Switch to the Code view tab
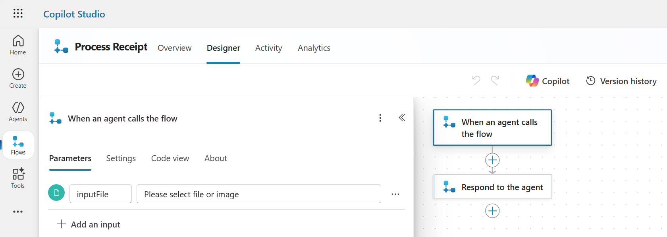The image size is (667, 237). (x=170, y=158)
